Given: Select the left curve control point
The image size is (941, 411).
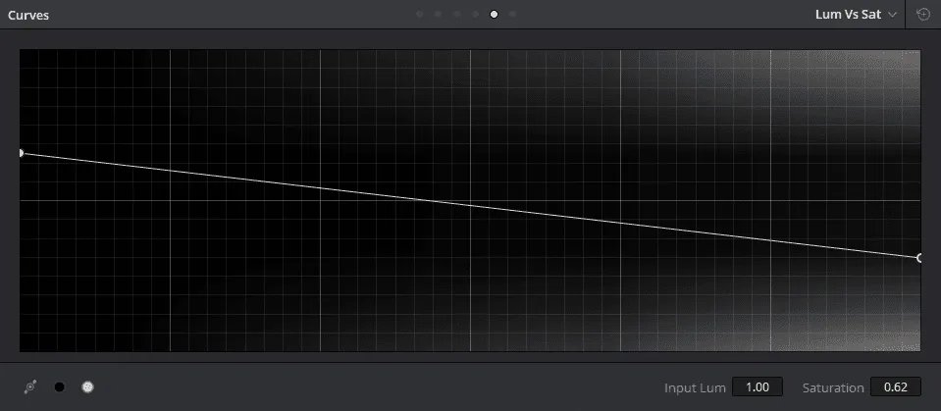Looking at the screenshot, I should tap(21, 153).
